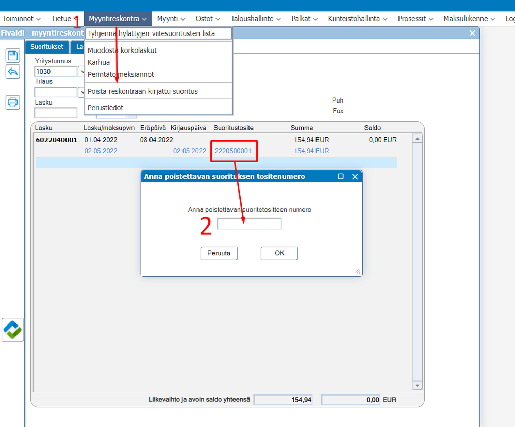The width and height of the screenshot is (515, 427).
Task: Collapse the Myyntireskontra menu
Action: (118, 19)
